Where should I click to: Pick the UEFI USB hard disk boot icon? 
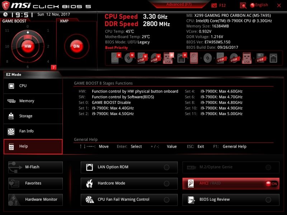coord(142,58)
